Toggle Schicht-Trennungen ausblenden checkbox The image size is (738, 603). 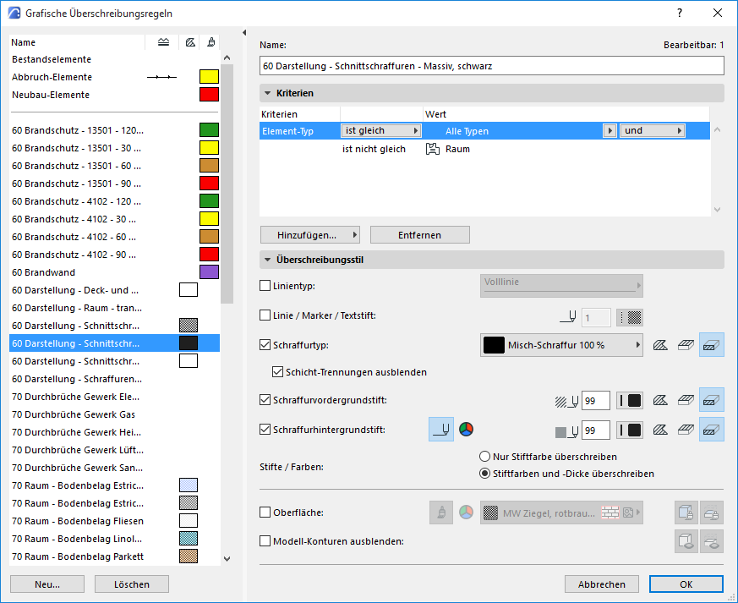coord(277,372)
